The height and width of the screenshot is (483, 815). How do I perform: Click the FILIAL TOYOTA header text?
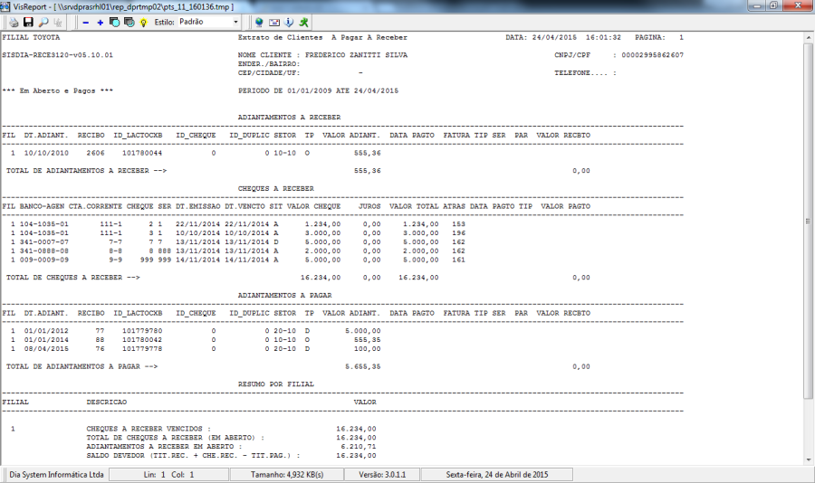pyautogui.click(x=31, y=37)
